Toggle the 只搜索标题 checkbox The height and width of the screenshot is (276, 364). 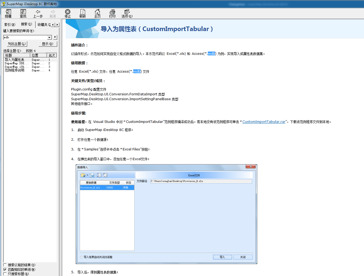(5, 274)
